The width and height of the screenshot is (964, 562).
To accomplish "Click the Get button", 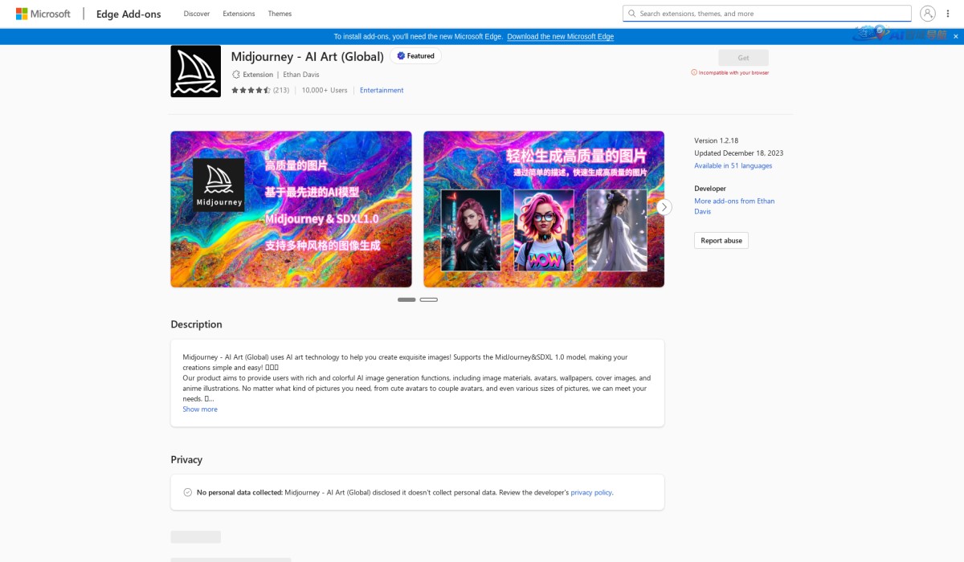I will [x=742, y=57].
